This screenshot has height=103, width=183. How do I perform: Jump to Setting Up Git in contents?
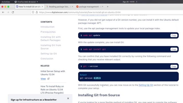49,54
